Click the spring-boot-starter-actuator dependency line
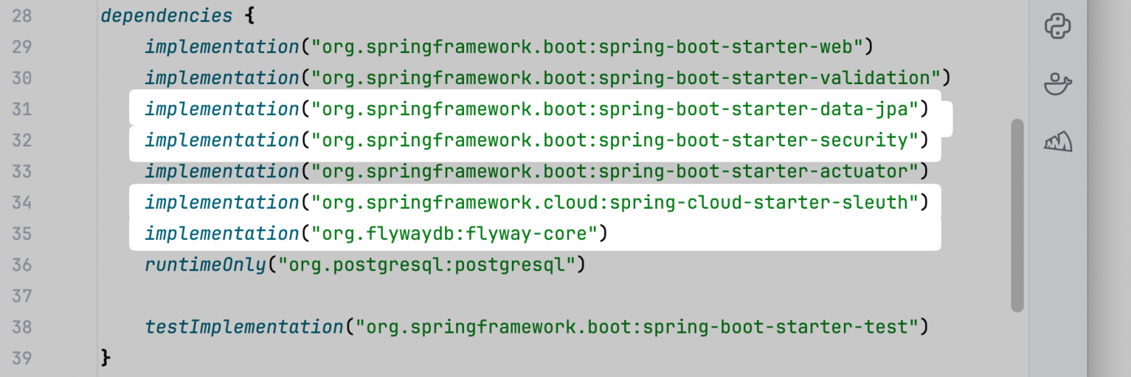This screenshot has width=1131, height=377. [x=536, y=171]
